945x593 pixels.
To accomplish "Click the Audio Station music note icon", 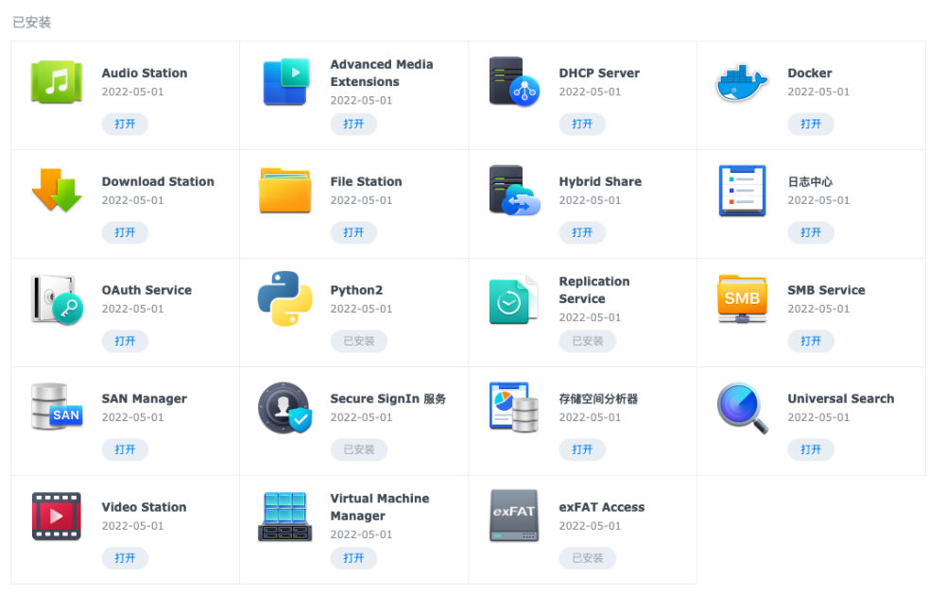I will point(57,81).
